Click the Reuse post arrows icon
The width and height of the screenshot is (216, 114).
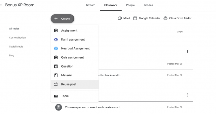56,84
